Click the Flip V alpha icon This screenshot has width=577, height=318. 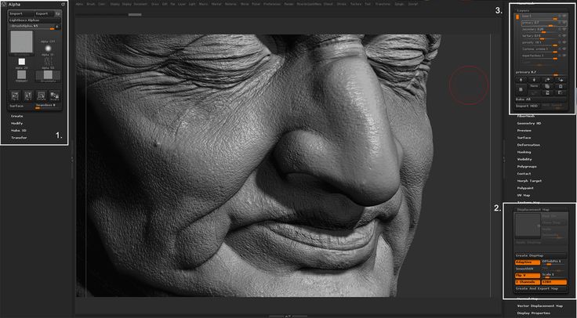(28, 96)
